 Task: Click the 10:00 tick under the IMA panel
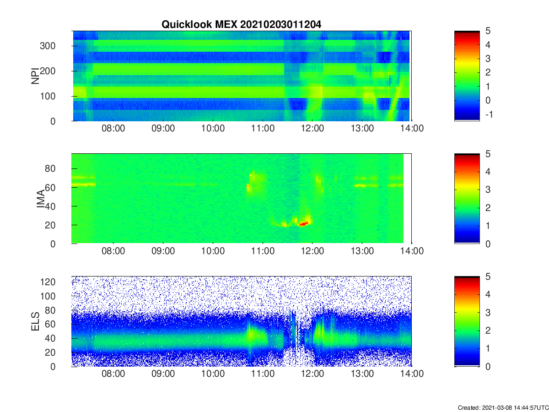(213, 251)
